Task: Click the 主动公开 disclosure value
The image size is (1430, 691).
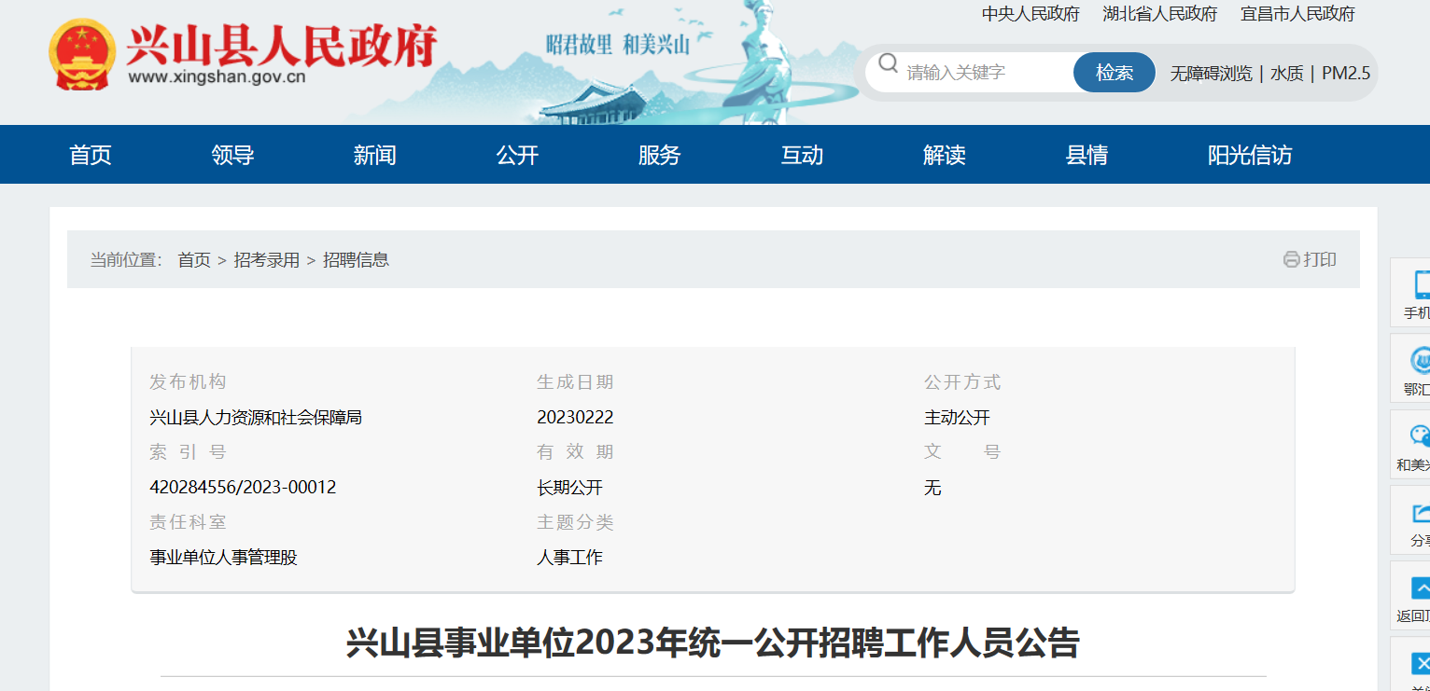Action: 957,418
